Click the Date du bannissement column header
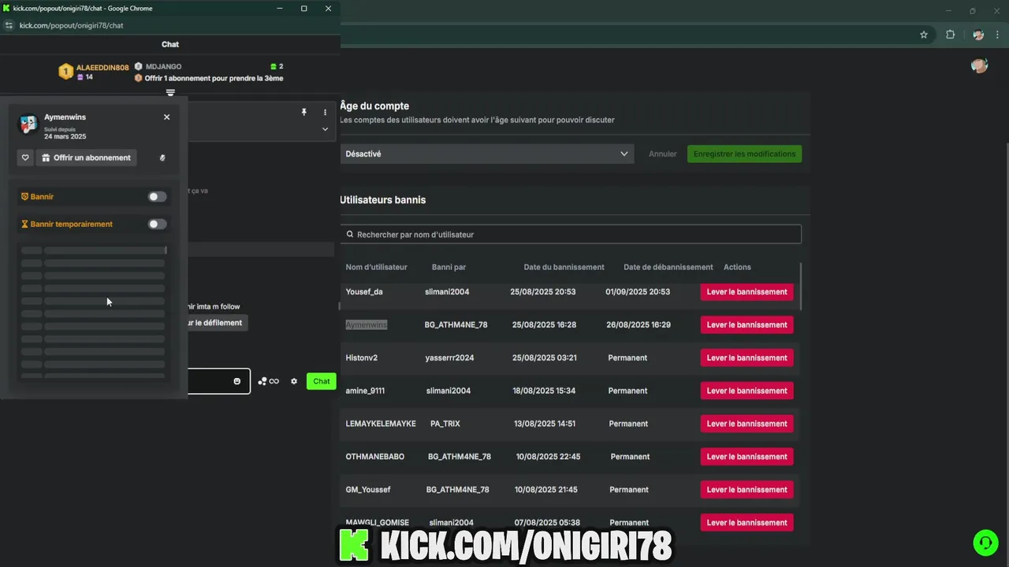This screenshot has width=1009, height=567. pyautogui.click(x=564, y=267)
